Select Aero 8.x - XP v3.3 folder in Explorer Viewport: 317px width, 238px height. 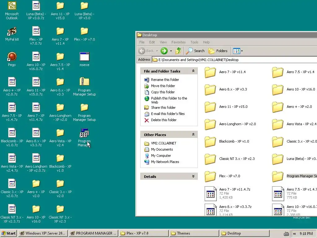click(x=226, y=89)
